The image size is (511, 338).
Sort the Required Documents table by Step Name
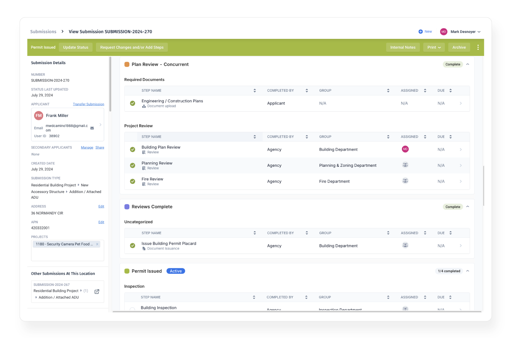[254, 91]
